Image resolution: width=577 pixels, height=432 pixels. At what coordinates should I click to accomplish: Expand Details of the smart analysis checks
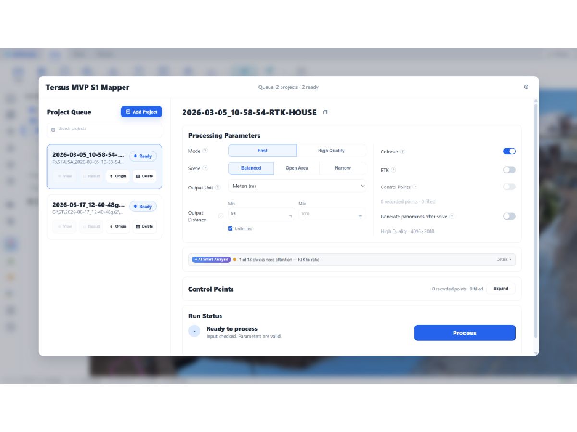503,259
